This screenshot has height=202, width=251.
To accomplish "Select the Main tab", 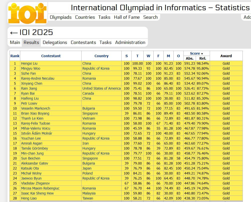I will [15, 42].
